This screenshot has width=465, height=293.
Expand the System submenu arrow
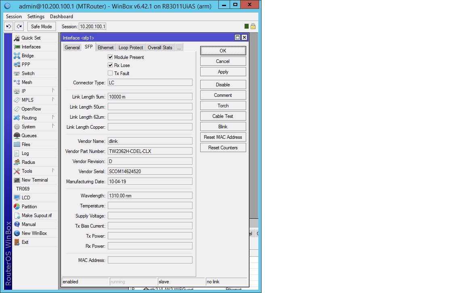pyautogui.click(x=53, y=126)
